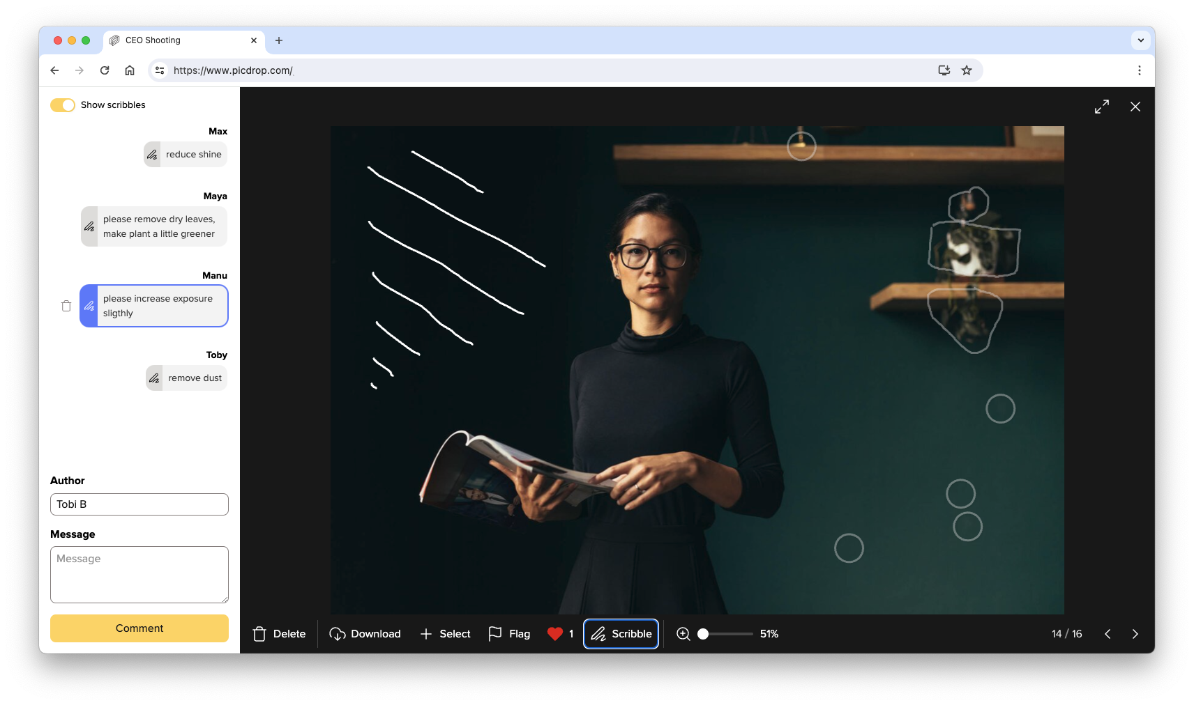Click the 51% zoom value

[x=769, y=634]
